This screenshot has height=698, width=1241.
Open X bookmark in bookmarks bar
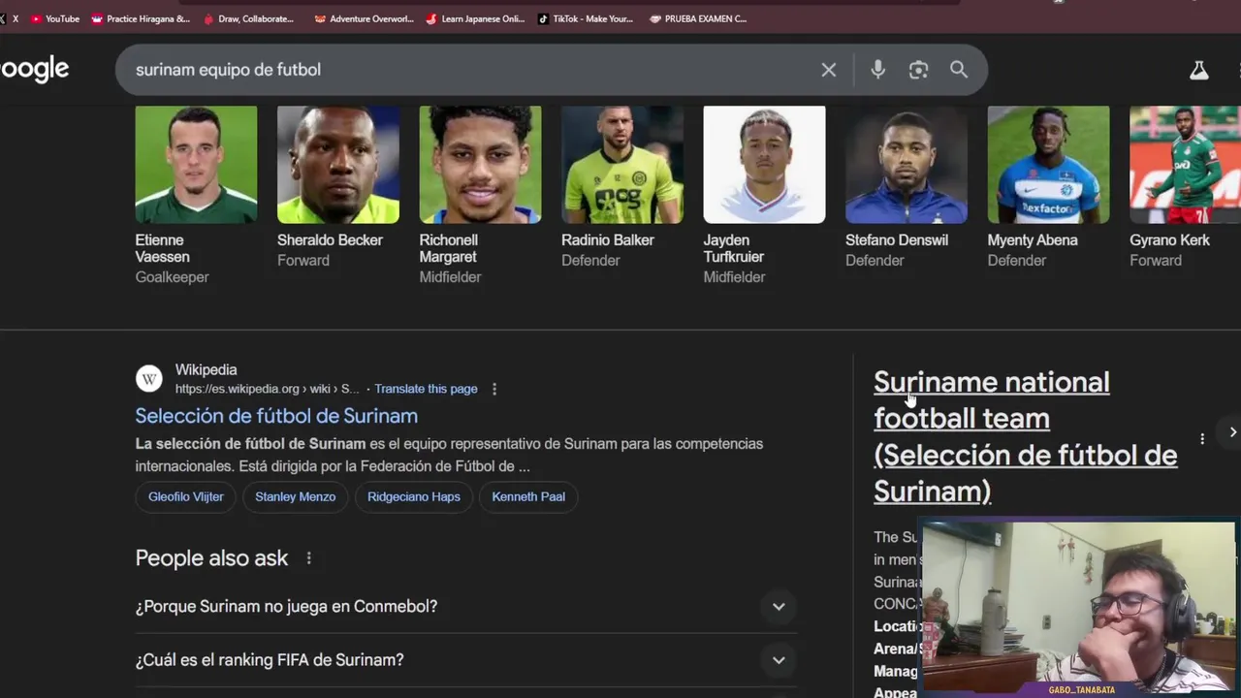click(10, 18)
